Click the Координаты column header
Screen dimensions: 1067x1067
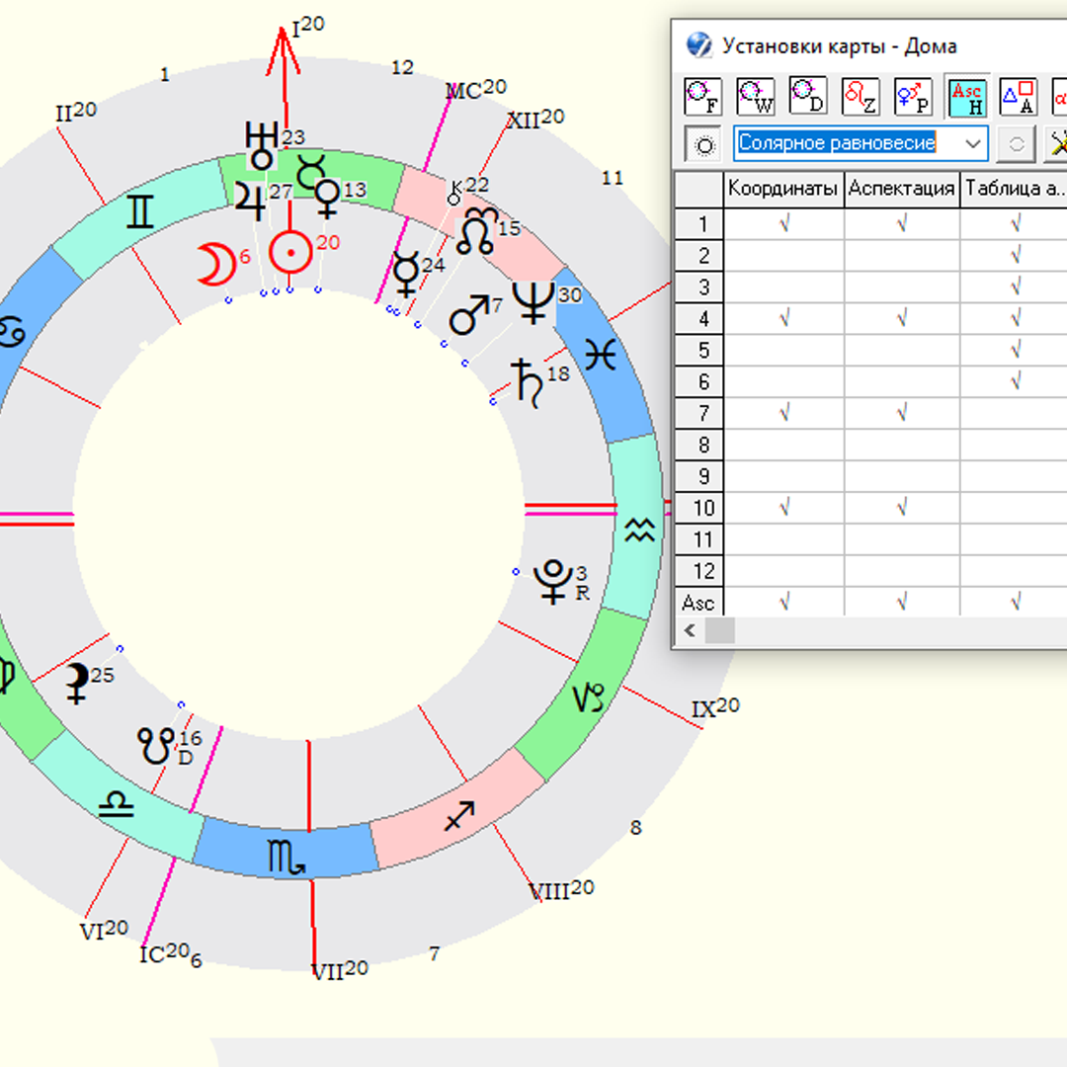click(x=782, y=189)
